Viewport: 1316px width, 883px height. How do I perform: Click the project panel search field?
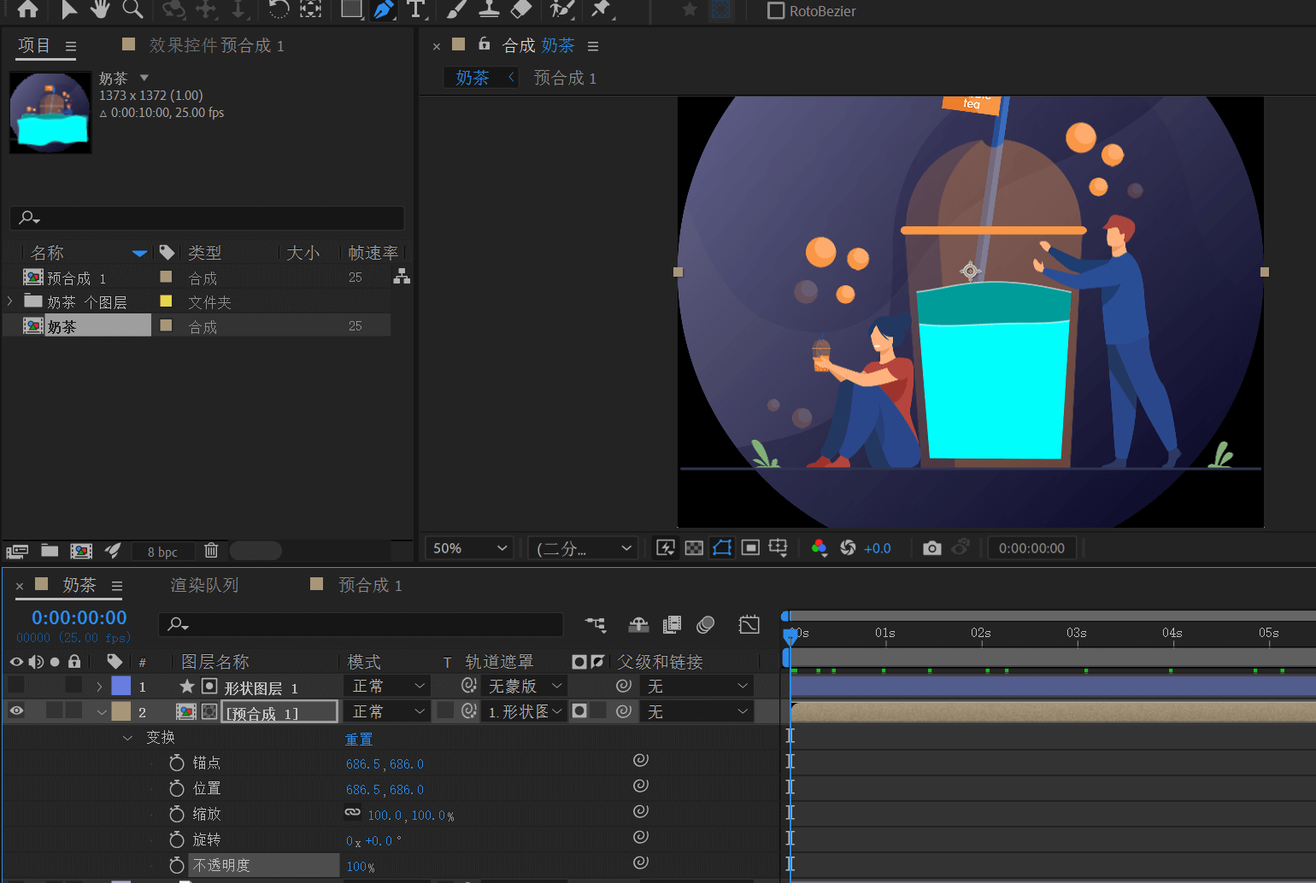click(207, 218)
